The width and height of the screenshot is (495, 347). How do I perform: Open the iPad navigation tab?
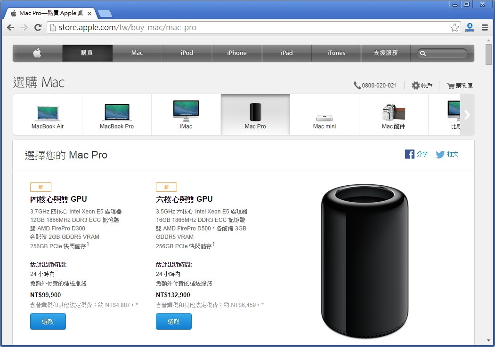click(287, 53)
